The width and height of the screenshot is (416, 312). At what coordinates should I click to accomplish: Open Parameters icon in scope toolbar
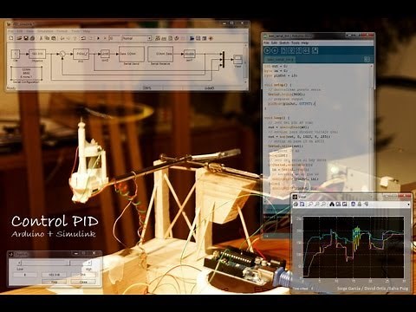302,204
